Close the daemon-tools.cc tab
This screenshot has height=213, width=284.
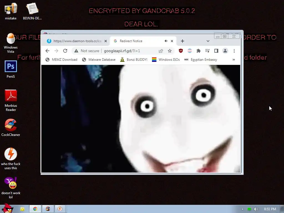[106, 41]
